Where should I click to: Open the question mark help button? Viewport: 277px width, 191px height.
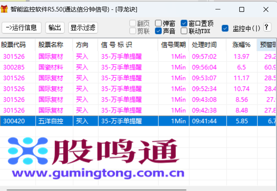tap(267, 27)
